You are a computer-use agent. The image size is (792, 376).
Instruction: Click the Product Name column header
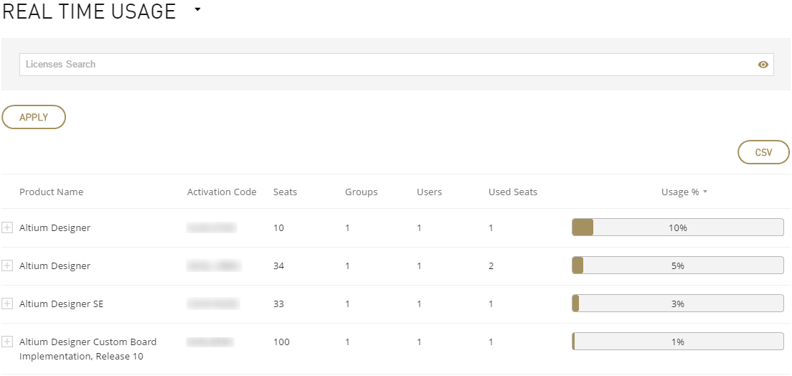tap(51, 192)
